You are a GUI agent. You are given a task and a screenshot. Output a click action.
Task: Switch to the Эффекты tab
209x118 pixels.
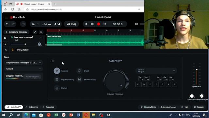click(x=32, y=107)
